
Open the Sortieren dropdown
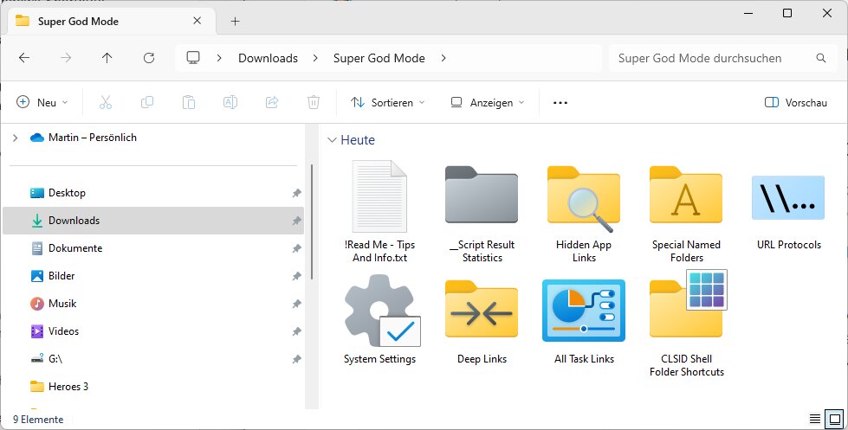pos(388,102)
